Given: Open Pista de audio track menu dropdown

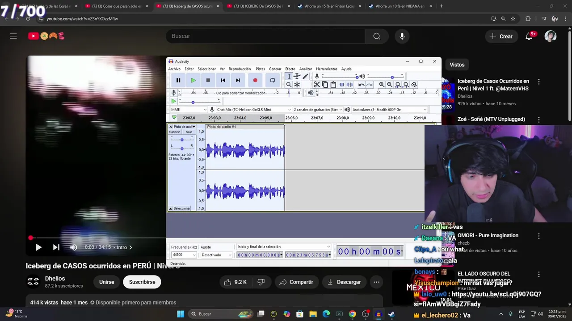Looking at the screenshot, I should coord(185,127).
